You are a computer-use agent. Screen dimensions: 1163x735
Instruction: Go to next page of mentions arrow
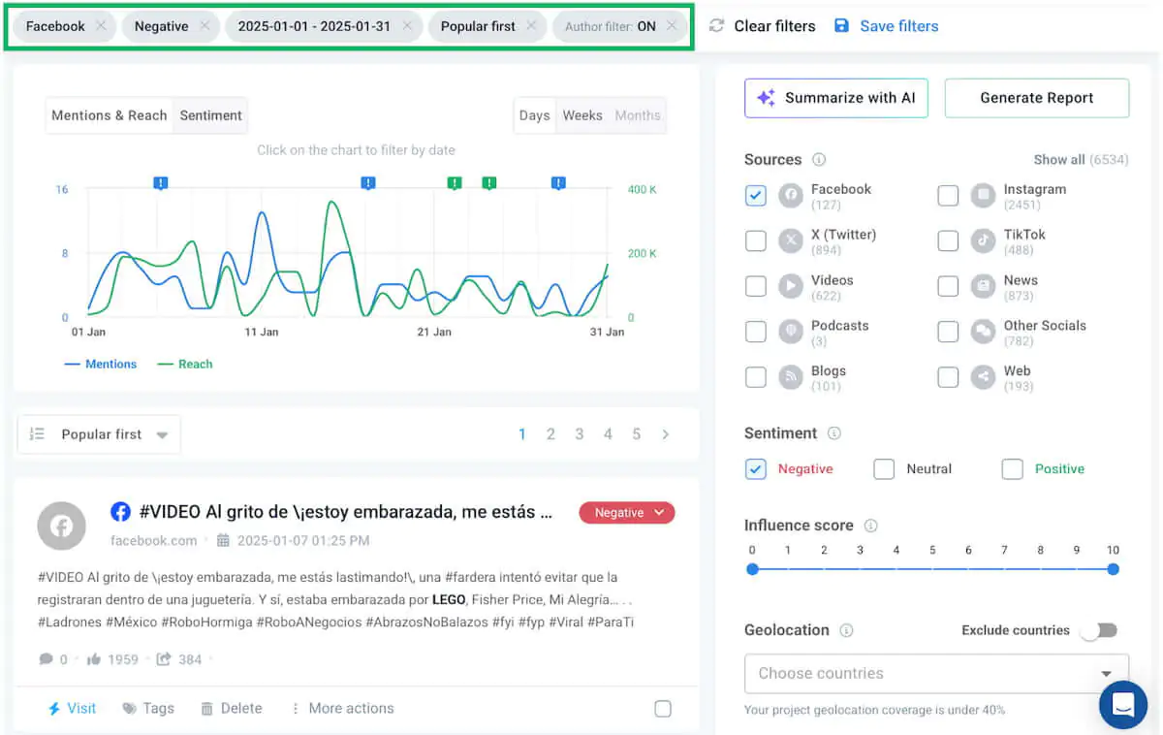666,434
